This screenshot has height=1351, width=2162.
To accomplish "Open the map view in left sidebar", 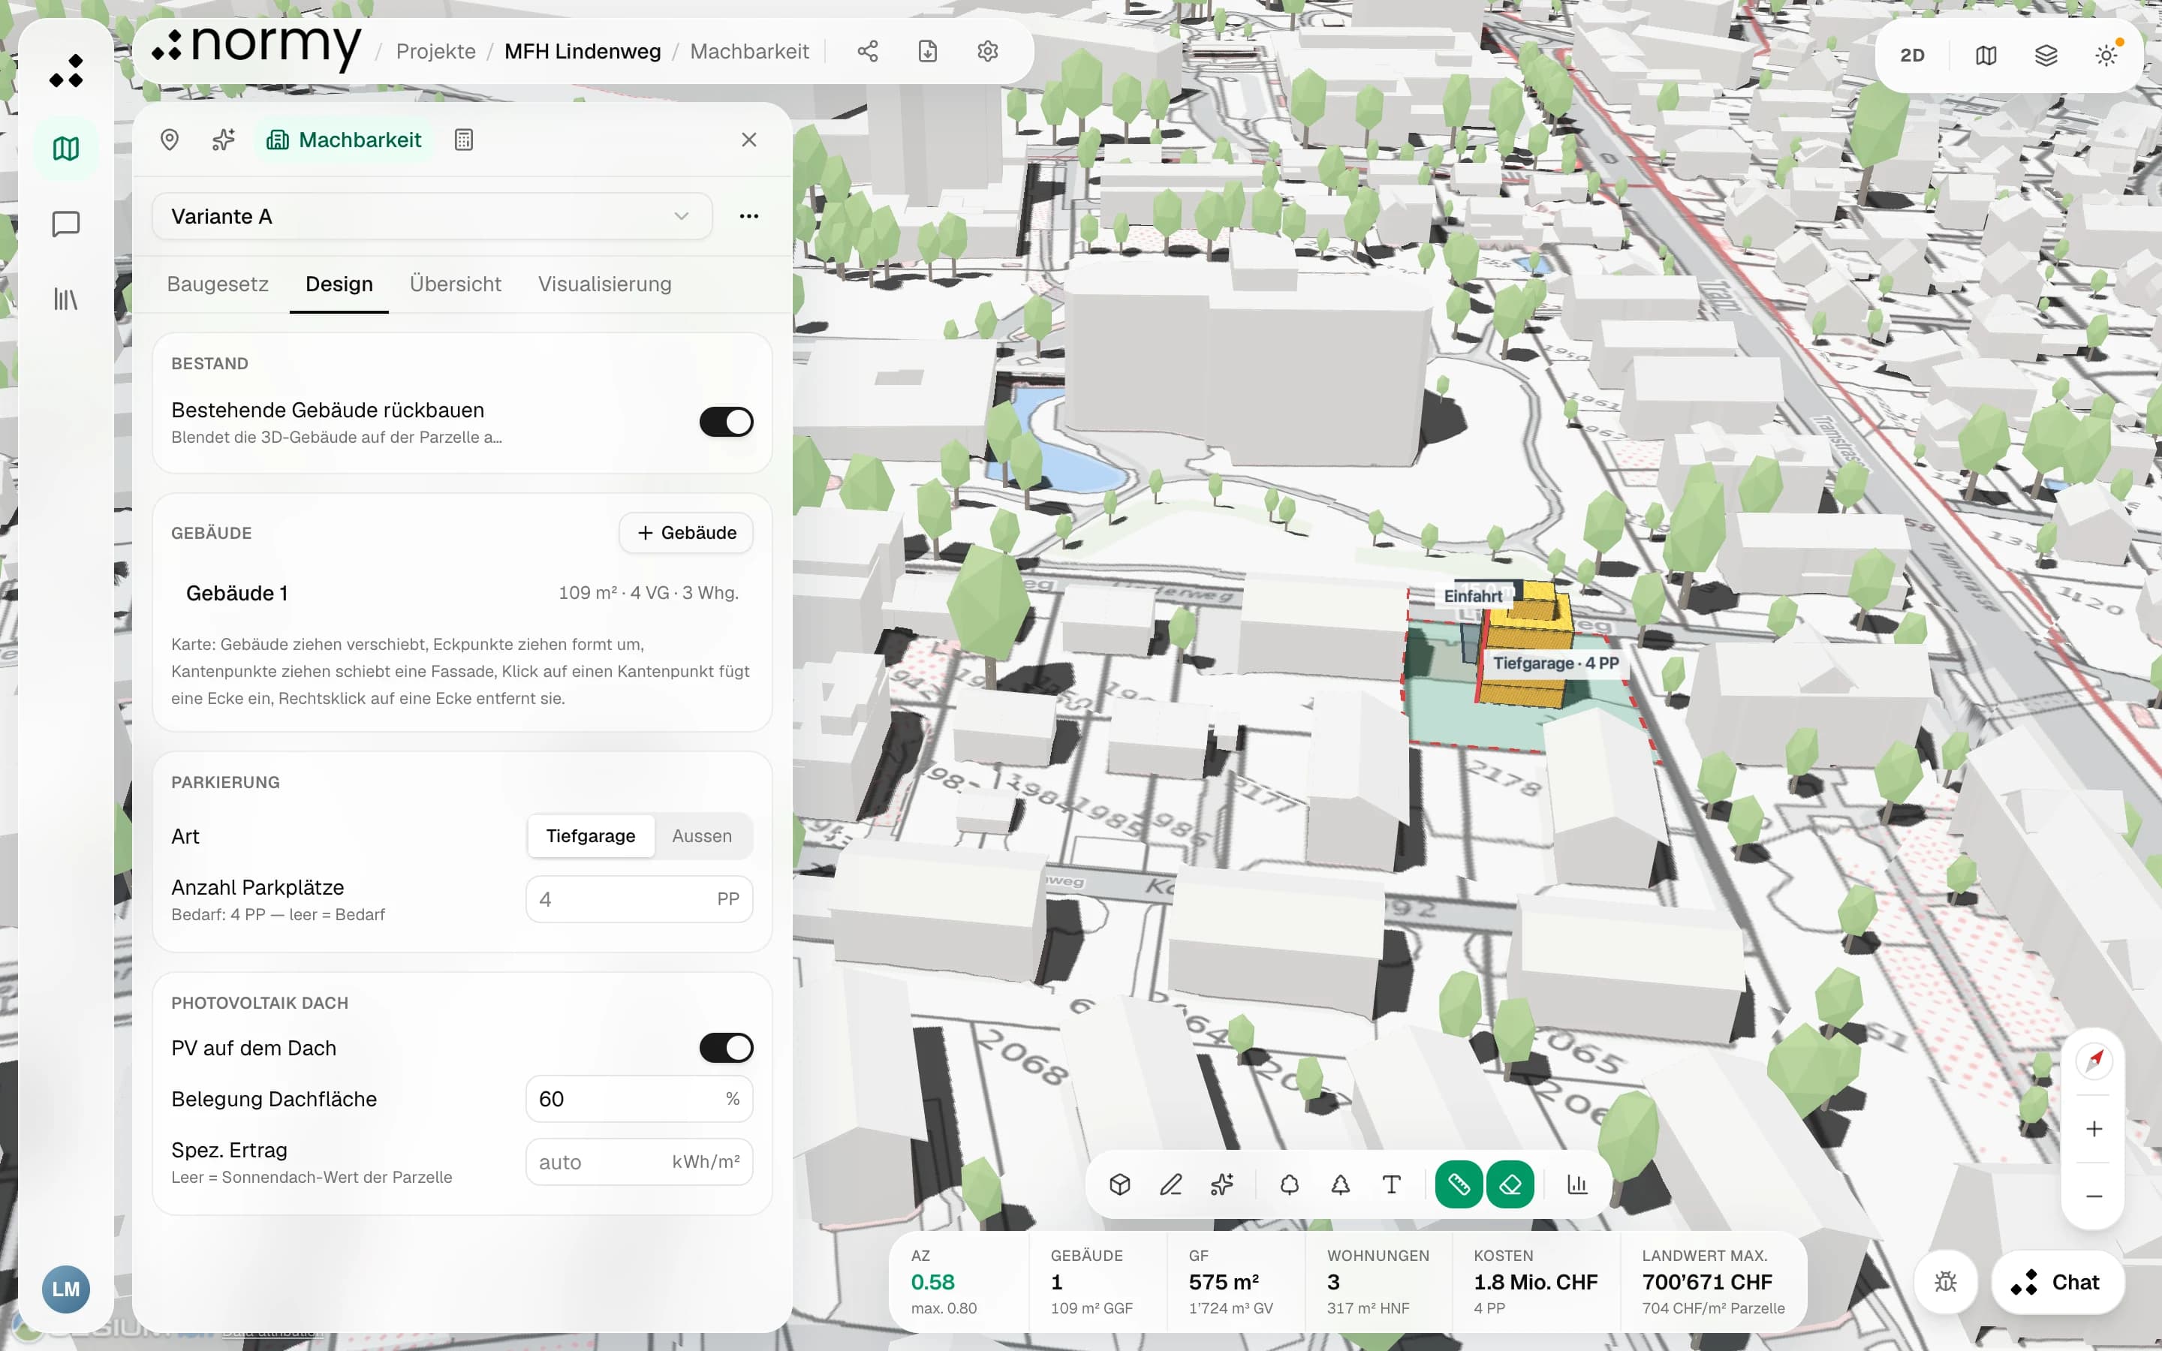I will point(65,149).
